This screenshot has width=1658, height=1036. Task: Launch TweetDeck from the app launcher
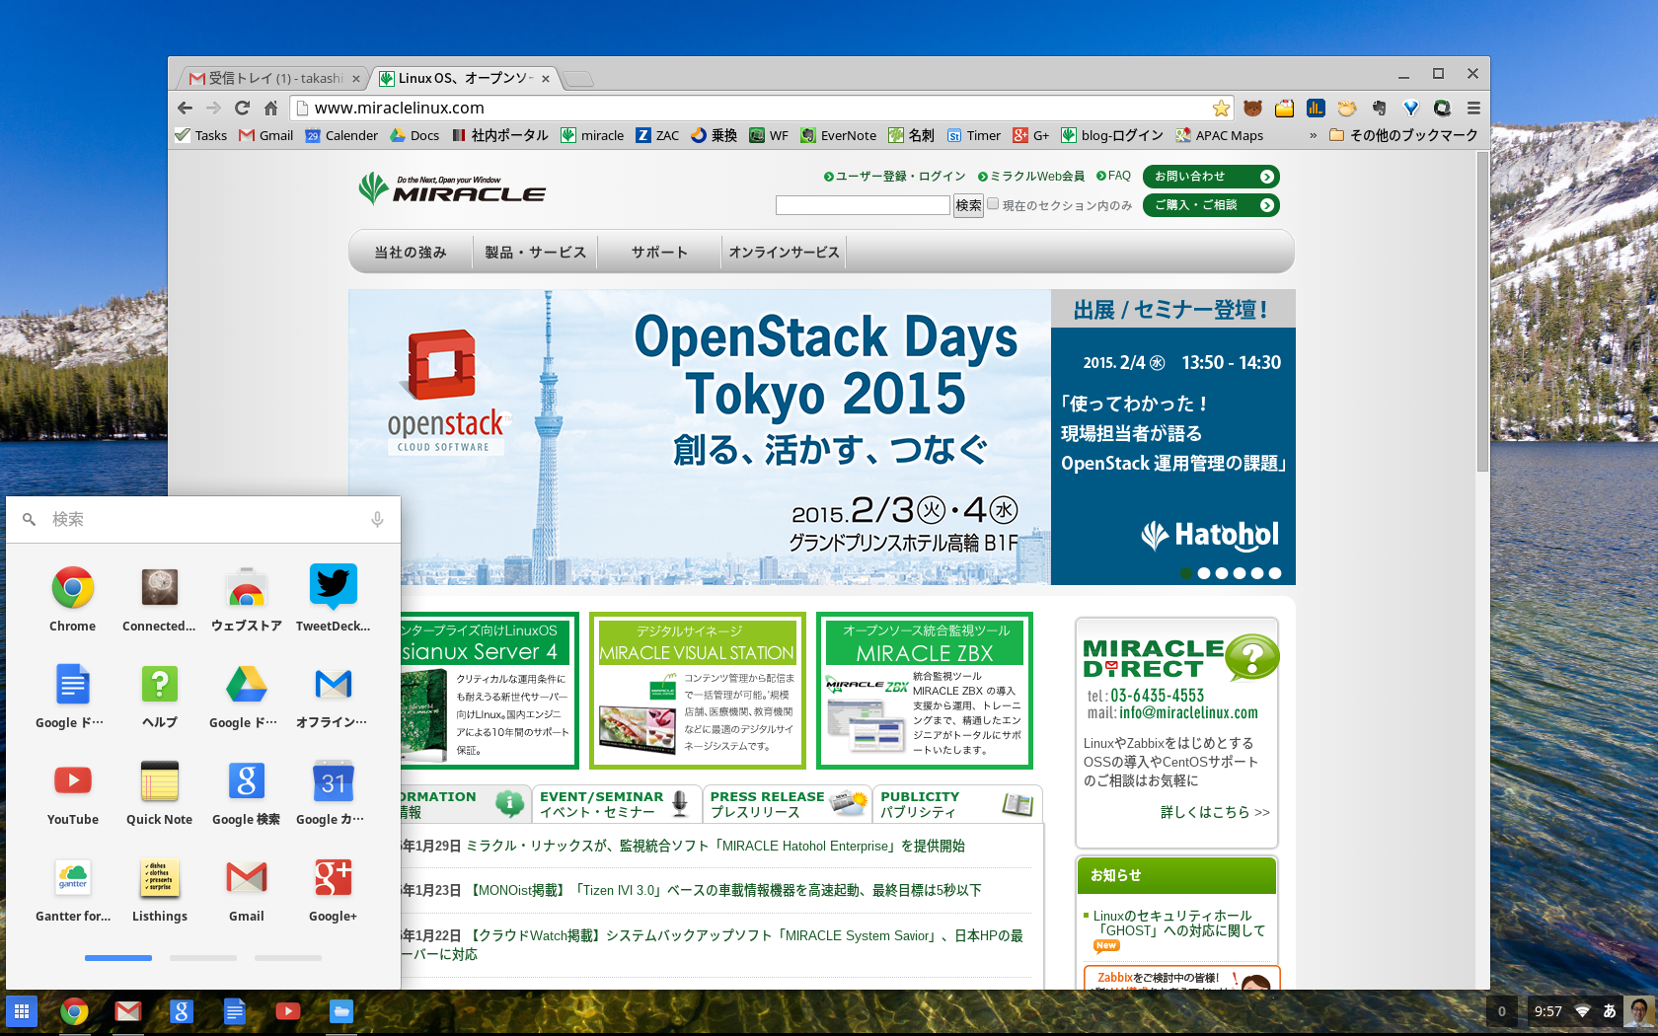(x=333, y=598)
